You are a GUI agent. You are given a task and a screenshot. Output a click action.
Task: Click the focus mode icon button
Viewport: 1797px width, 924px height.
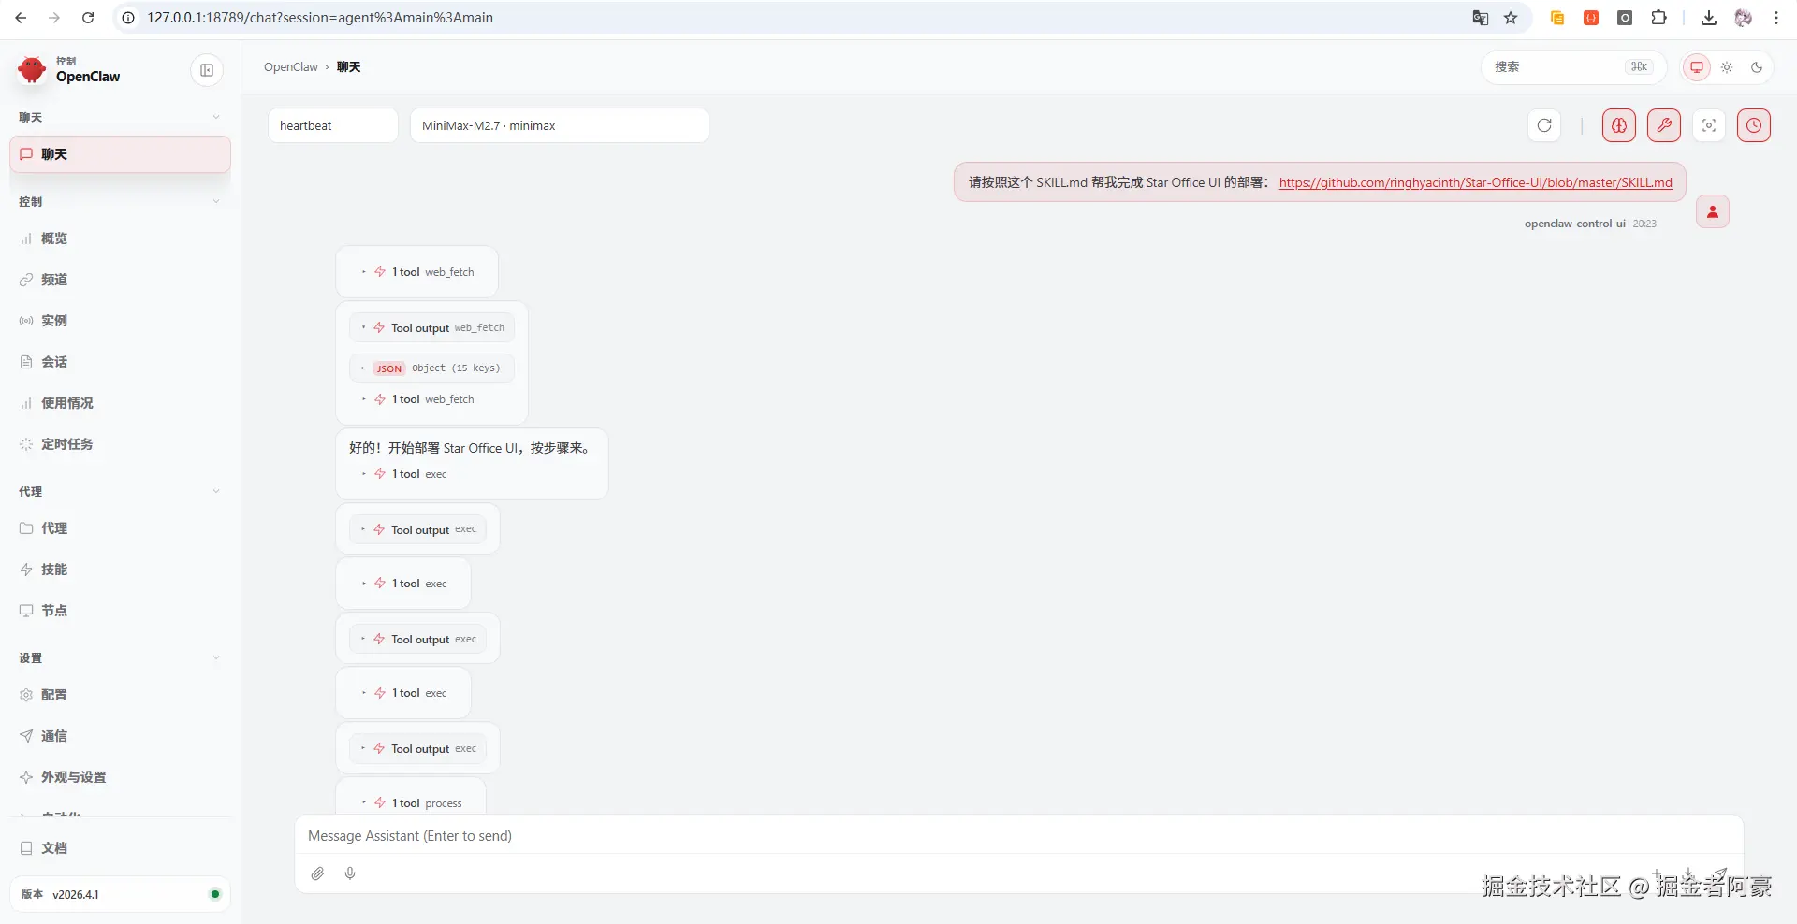pos(1709,125)
